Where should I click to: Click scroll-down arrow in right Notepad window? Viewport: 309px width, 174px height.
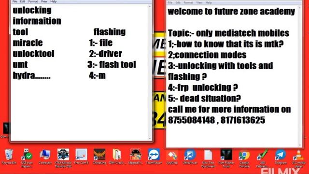coord(300,145)
